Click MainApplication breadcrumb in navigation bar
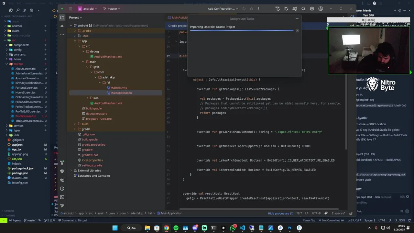The width and height of the screenshot is (414, 233). [x=169, y=213]
